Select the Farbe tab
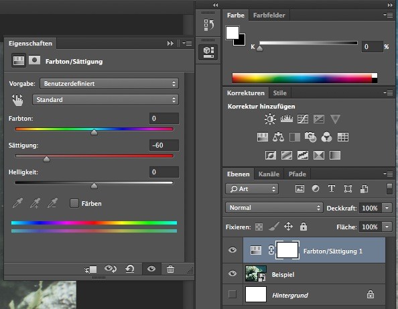This screenshot has width=398, height=309. click(x=236, y=15)
